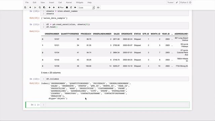Click order number 10134 cell
215x121 pixels.
57,52
